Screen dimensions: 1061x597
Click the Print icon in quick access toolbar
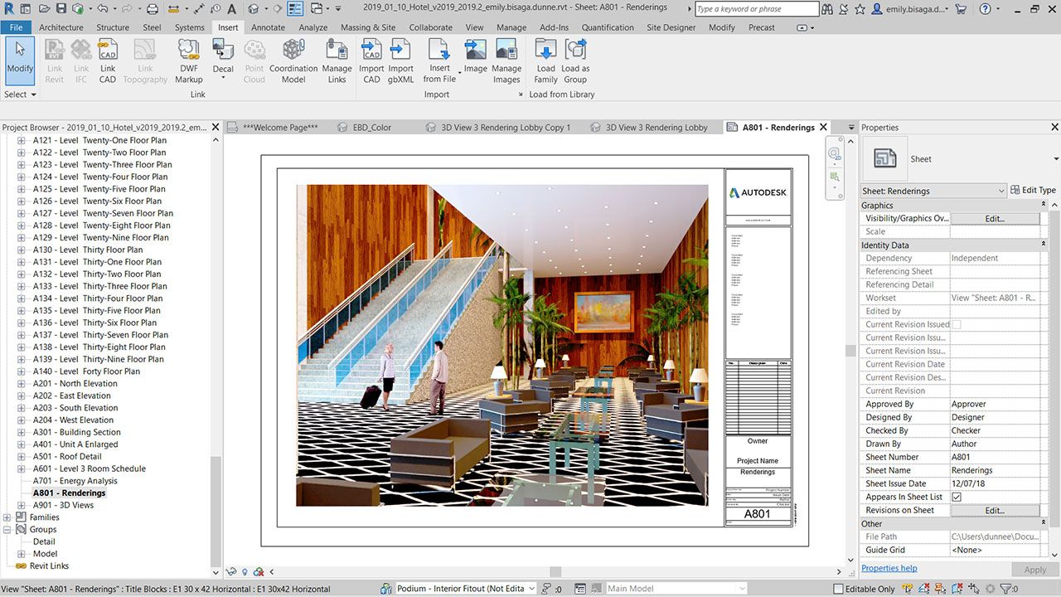pyautogui.click(x=152, y=8)
